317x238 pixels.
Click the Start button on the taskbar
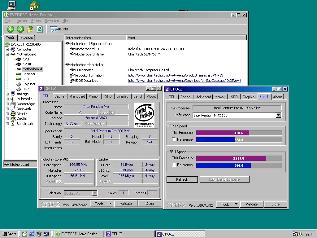(x=9, y=234)
